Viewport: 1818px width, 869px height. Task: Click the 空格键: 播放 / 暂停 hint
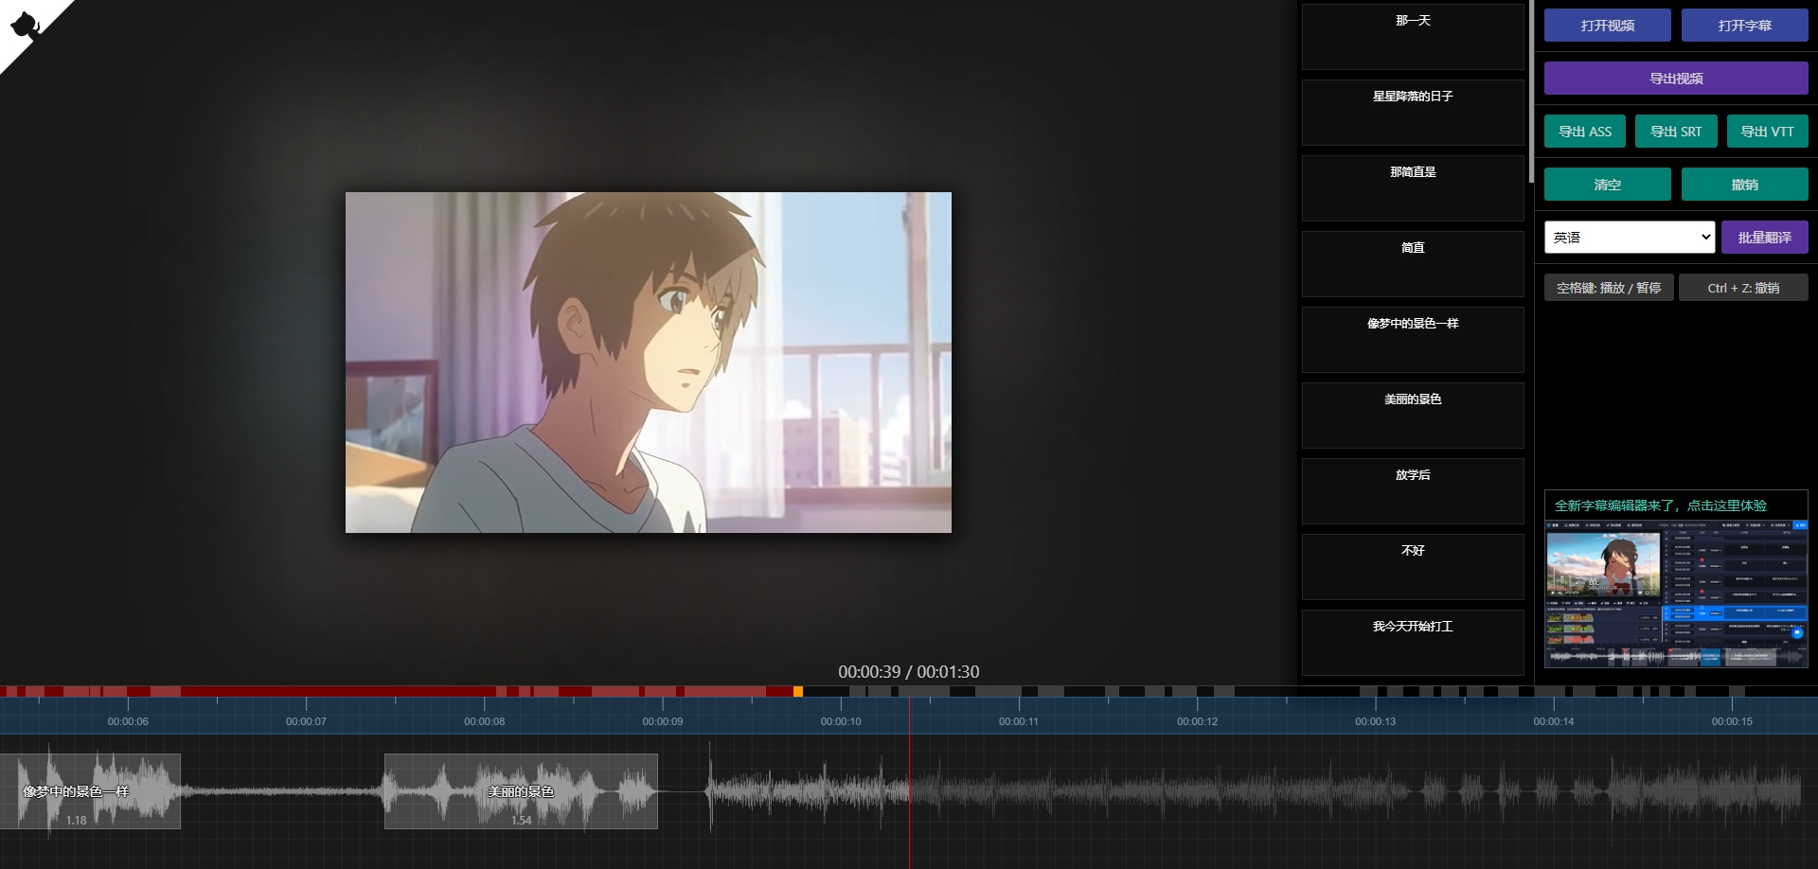1609,288
